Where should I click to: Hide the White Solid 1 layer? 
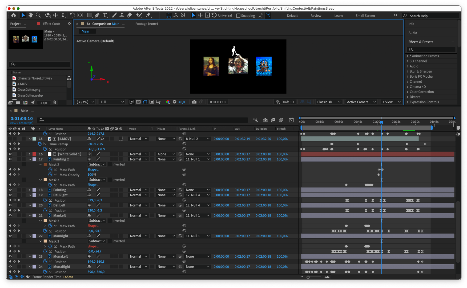10,154
